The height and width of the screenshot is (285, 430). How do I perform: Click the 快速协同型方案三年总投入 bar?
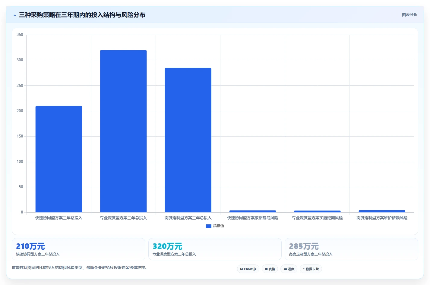[x=59, y=159]
